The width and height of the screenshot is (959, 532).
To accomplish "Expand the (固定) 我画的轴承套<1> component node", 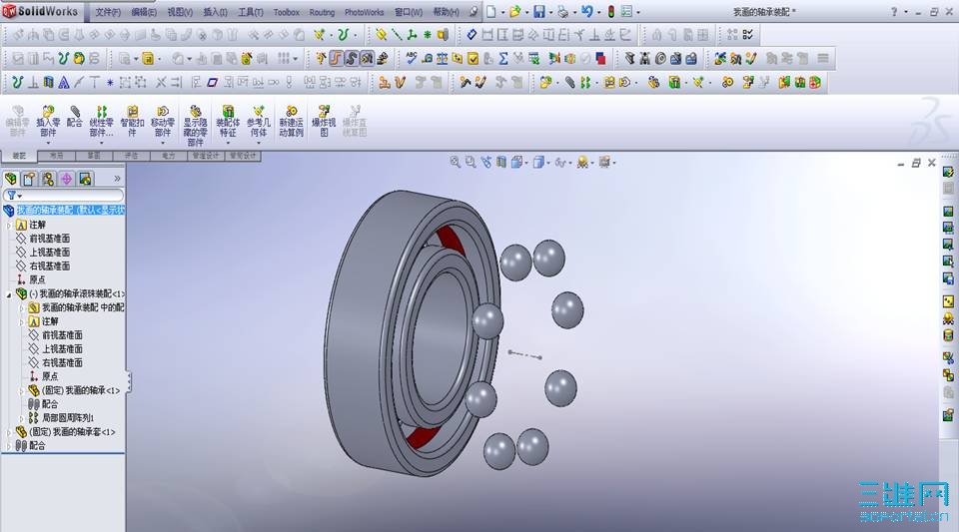I will 9,432.
